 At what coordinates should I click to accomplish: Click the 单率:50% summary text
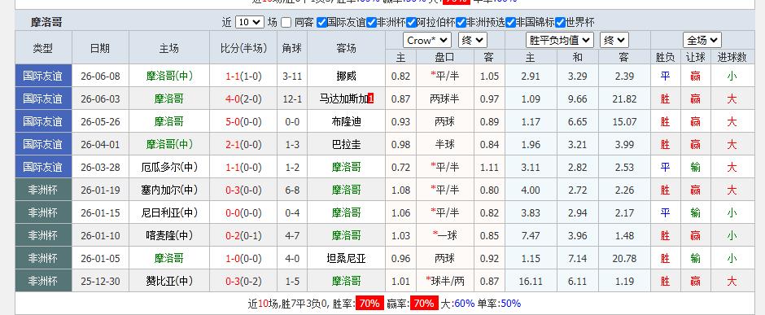pyautogui.click(x=499, y=304)
